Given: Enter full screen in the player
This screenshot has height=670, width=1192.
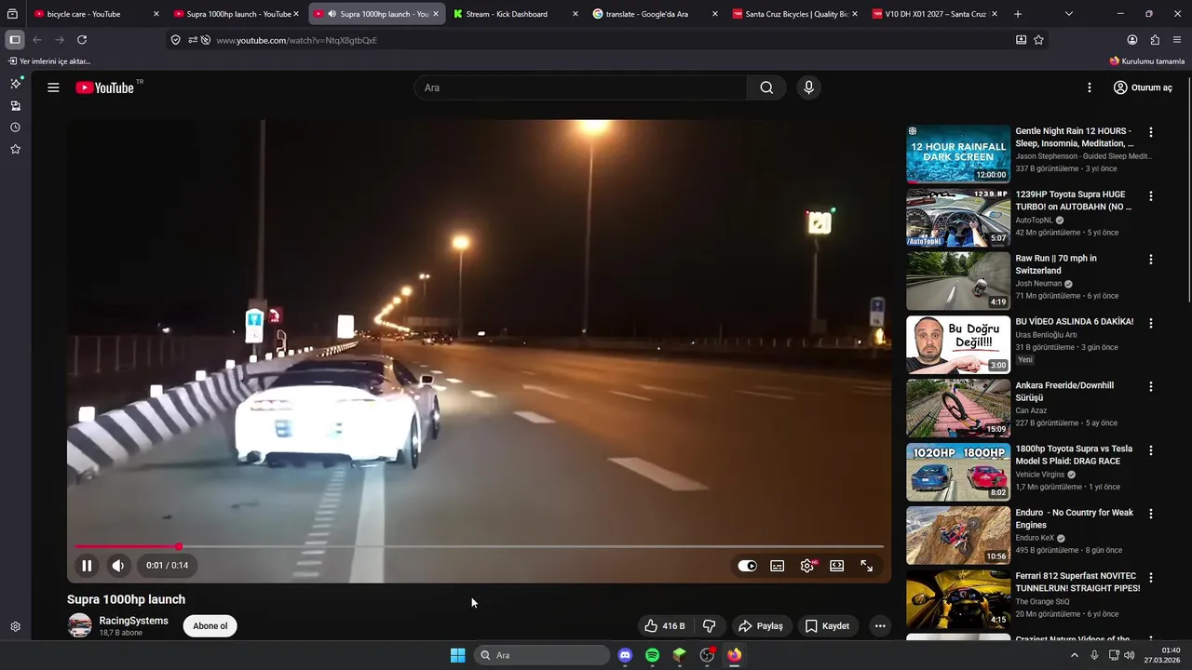Looking at the screenshot, I should [x=866, y=566].
